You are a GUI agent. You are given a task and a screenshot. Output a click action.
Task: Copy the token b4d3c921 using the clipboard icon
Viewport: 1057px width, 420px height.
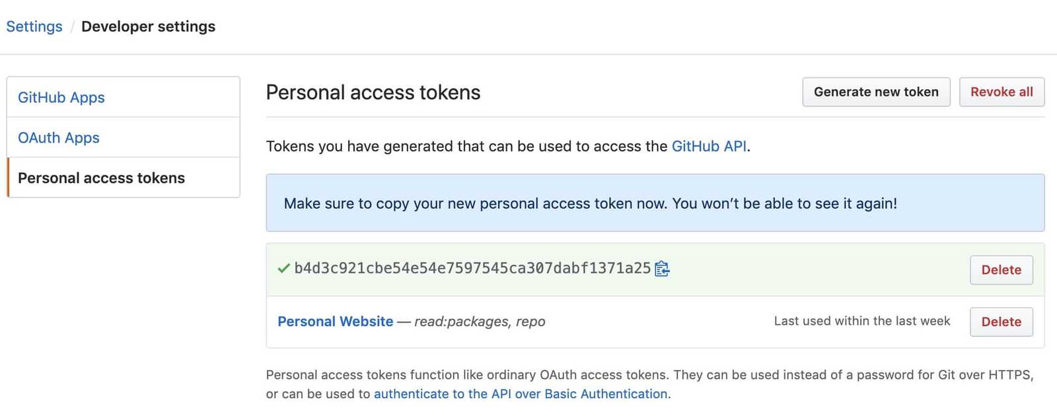[663, 269]
